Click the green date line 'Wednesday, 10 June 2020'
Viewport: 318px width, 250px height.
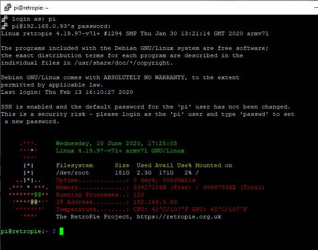(x=116, y=143)
